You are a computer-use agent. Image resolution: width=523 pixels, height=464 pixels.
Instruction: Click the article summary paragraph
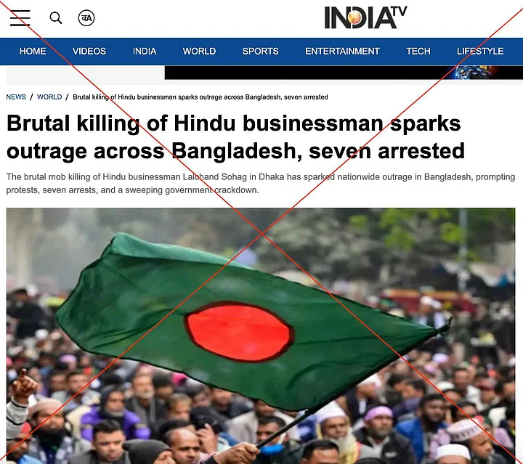tap(261, 183)
